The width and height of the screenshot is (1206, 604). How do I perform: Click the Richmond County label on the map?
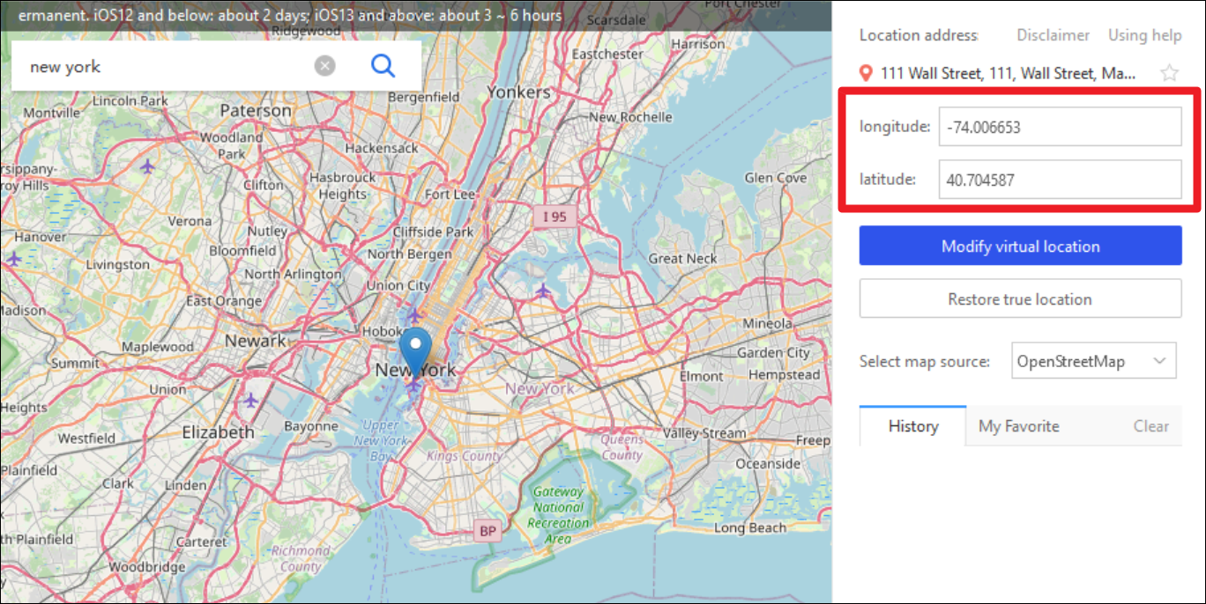pyautogui.click(x=300, y=558)
